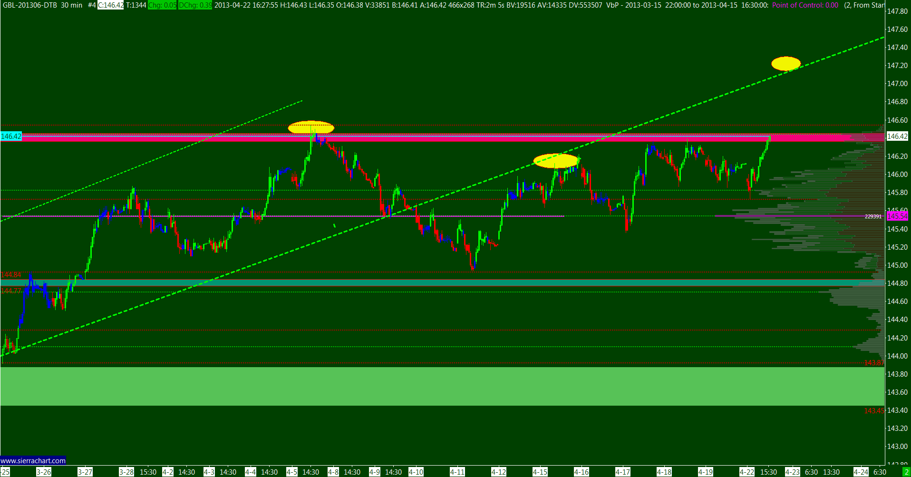Click the 4-11 date on time axis
The width and height of the screenshot is (911, 477).
457,472
